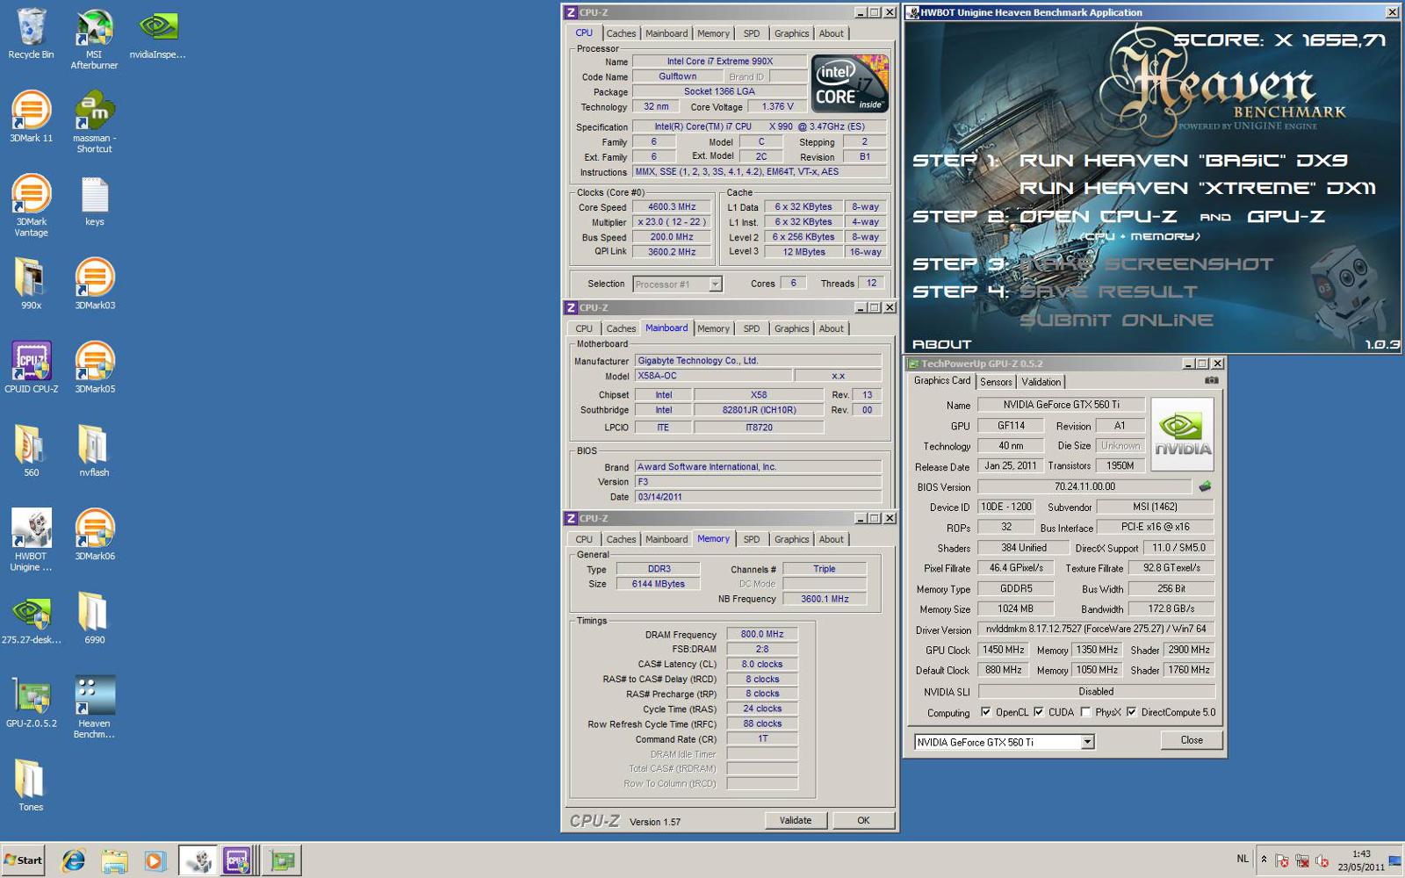Click the 'X58A-OC' motherboard model value
1405x878 pixels.
point(712,376)
